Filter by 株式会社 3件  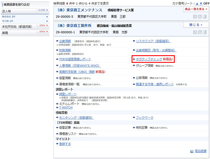9,17
